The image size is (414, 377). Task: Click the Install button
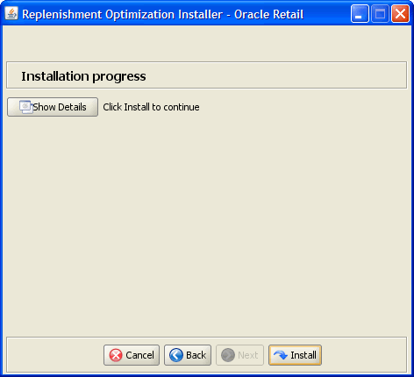click(x=295, y=355)
